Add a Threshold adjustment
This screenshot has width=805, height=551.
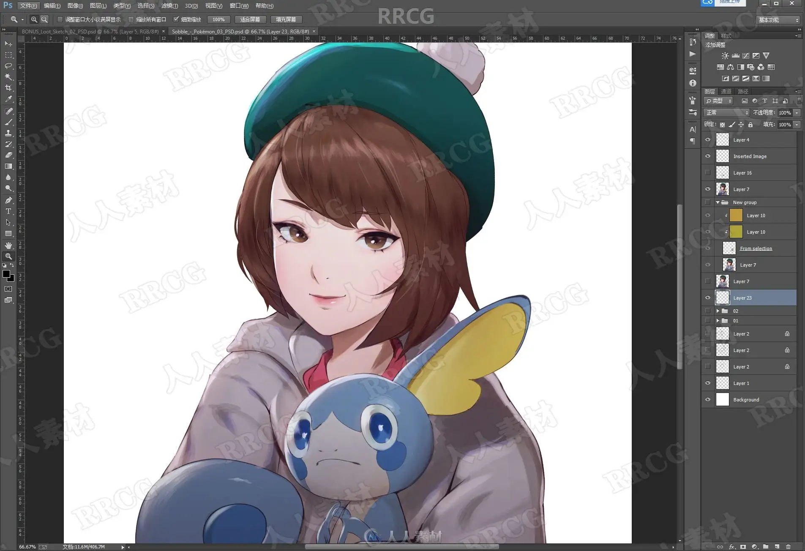[746, 78]
